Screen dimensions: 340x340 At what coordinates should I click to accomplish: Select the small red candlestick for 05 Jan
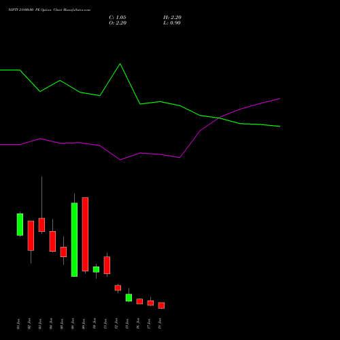pyautogui.click(x=63, y=252)
